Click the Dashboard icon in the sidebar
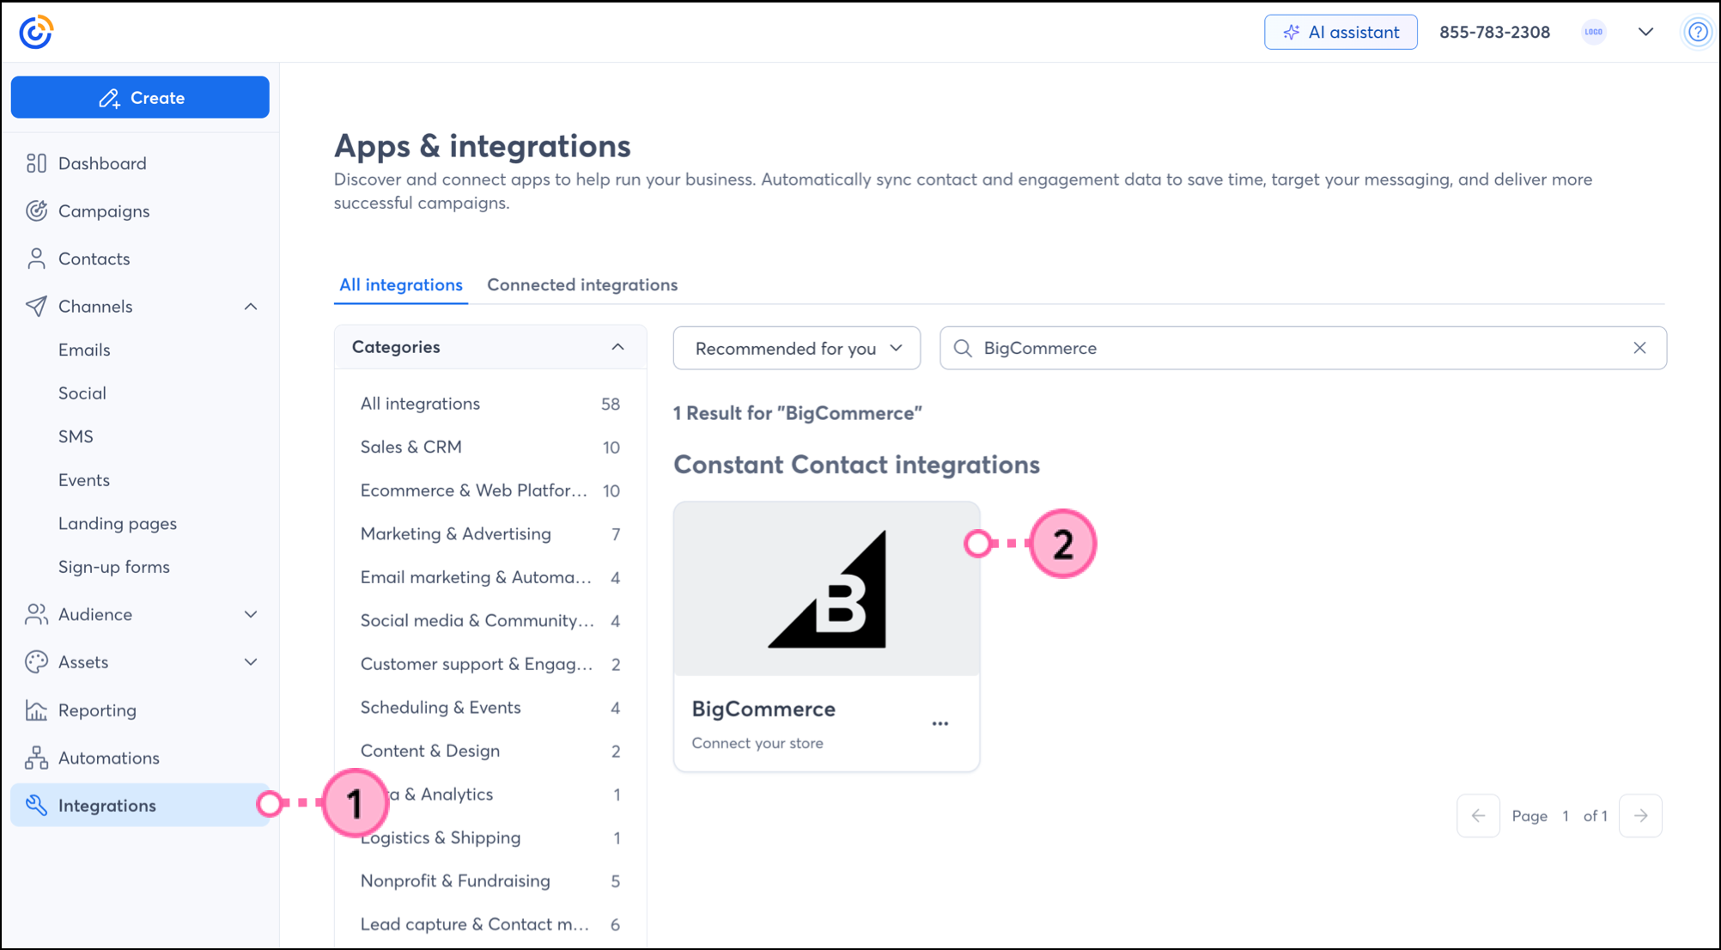Viewport: 1721px width, 950px height. tap(36, 163)
